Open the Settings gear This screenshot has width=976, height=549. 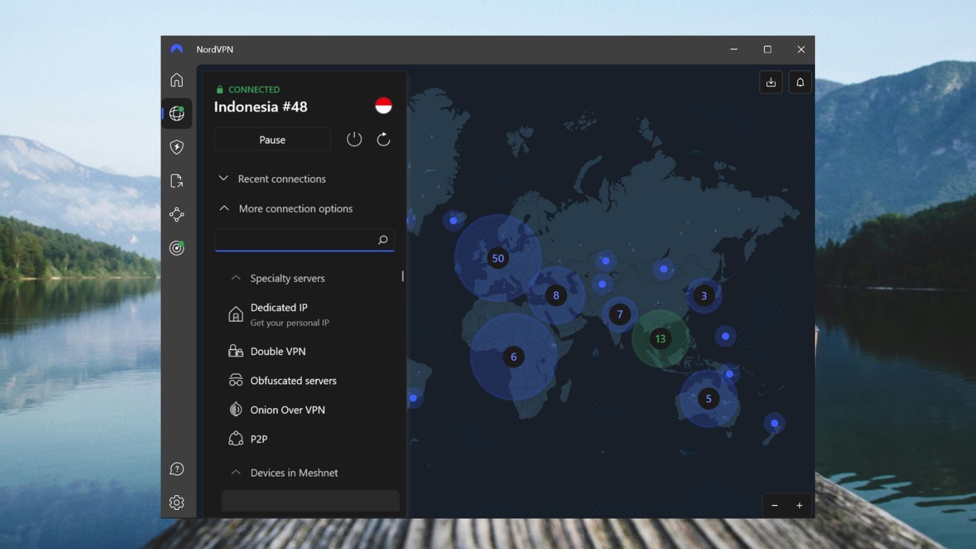click(176, 502)
